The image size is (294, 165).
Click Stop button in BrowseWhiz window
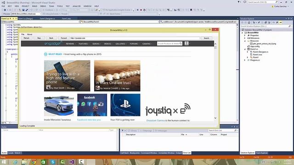[x=39, y=38]
